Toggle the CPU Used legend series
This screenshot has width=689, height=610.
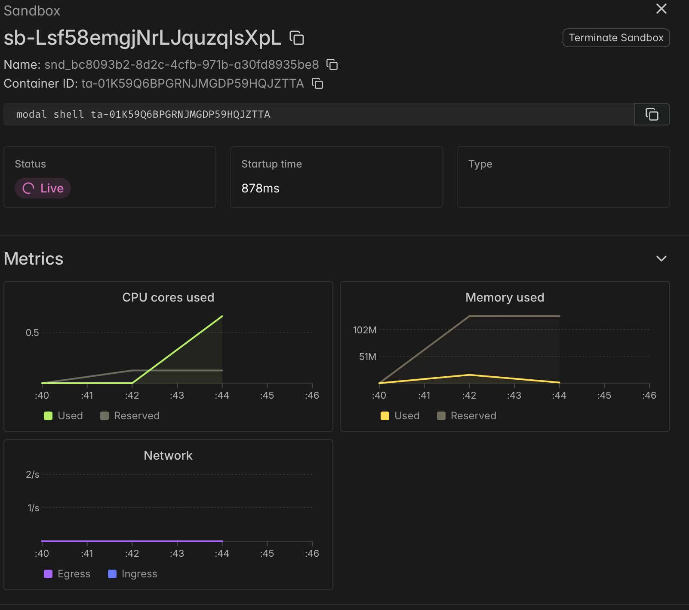[64, 416]
